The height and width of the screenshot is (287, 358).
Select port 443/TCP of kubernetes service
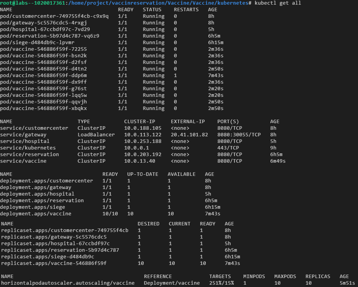click(x=228, y=148)
